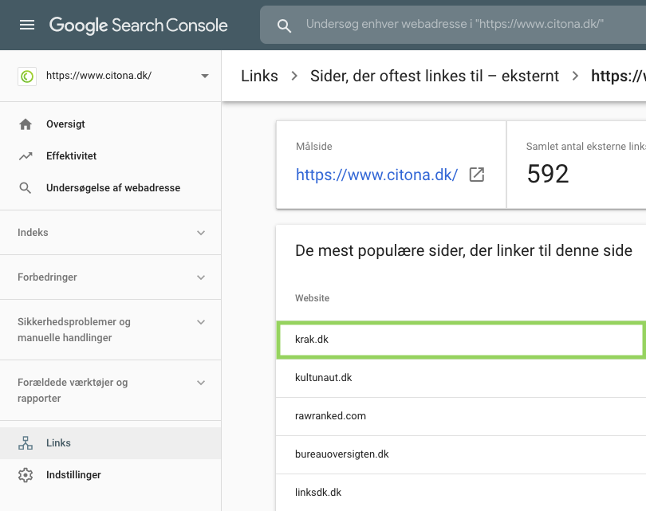
Task: Expand Forældede værktøjer og rapporter chevron
Action: point(201,383)
